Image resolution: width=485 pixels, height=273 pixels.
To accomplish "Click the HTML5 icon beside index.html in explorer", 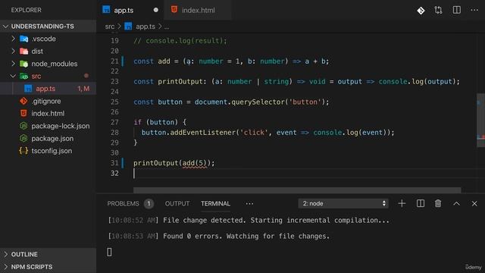I will pyautogui.click(x=23, y=113).
